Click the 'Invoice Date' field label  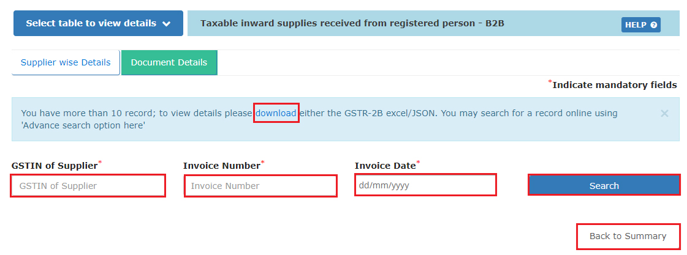click(x=385, y=166)
